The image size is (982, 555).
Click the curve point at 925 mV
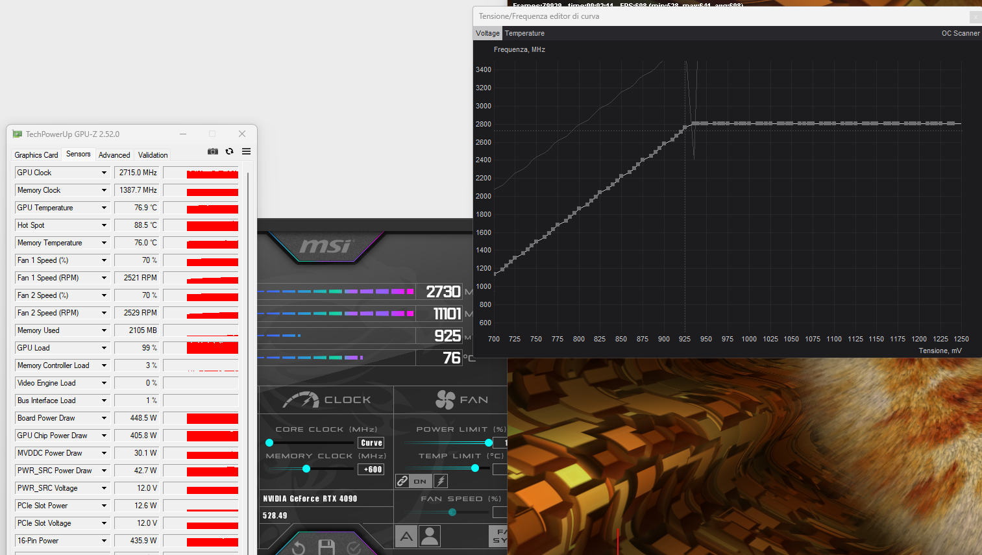[685, 128]
